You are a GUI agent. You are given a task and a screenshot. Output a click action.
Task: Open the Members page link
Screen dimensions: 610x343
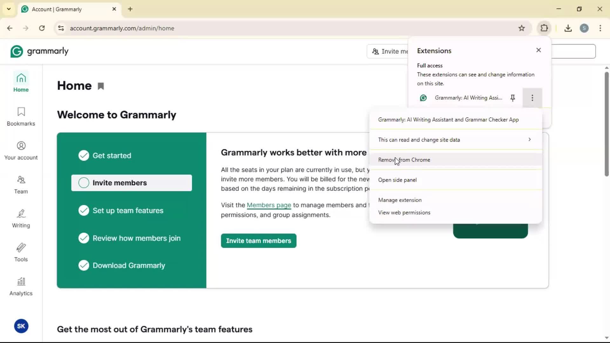click(x=269, y=205)
